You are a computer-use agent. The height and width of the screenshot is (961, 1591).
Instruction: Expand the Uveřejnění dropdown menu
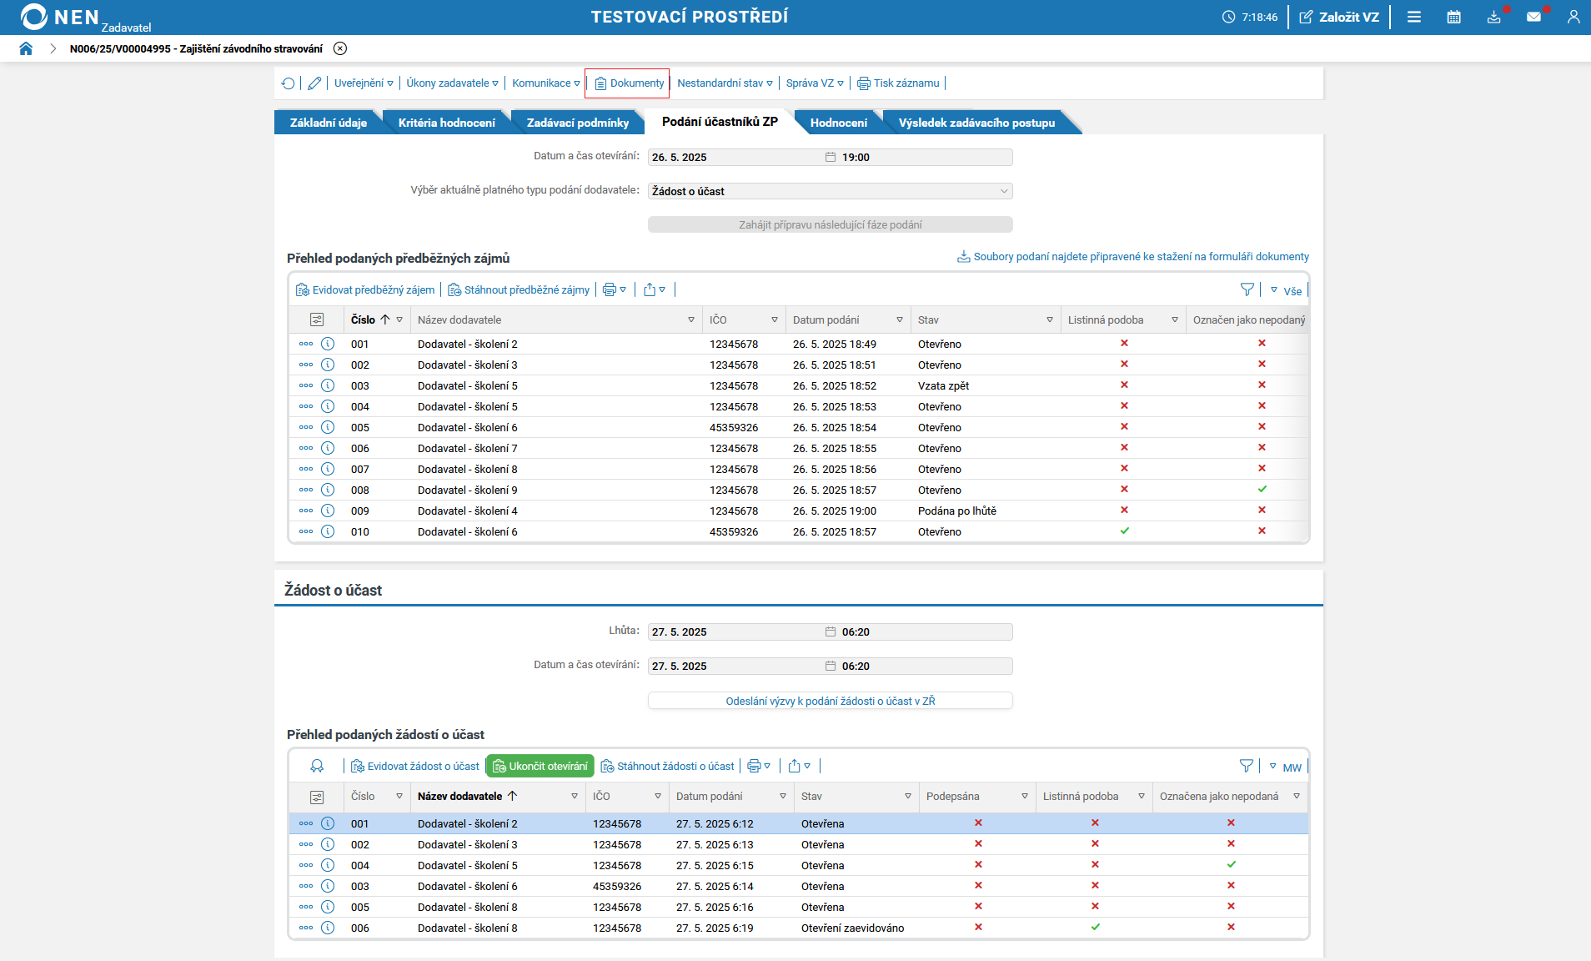[364, 83]
